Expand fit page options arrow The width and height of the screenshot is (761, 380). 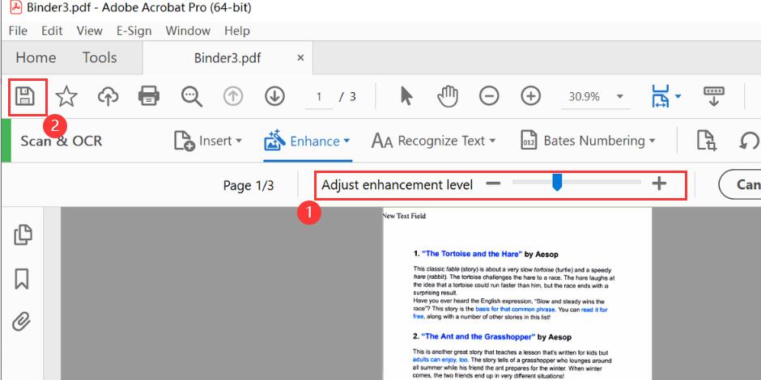pos(678,96)
